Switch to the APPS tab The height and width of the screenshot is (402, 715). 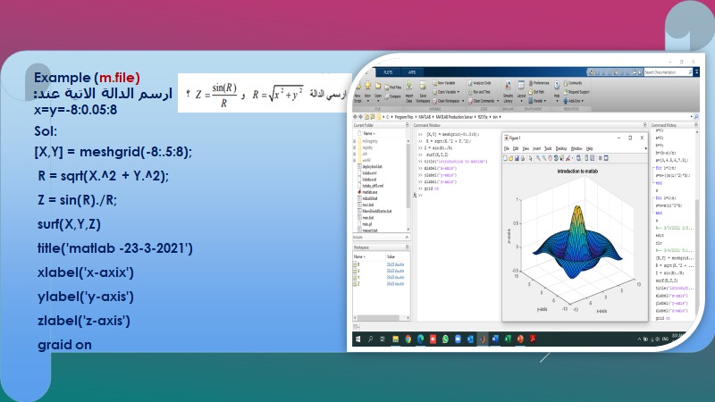[412, 71]
